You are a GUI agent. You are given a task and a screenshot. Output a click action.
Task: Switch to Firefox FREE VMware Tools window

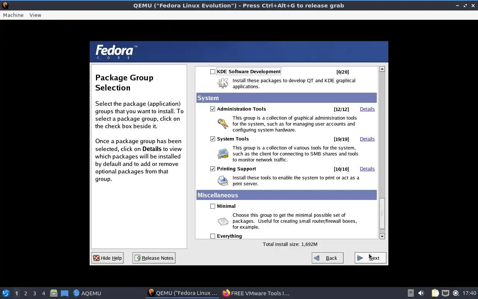click(256, 293)
